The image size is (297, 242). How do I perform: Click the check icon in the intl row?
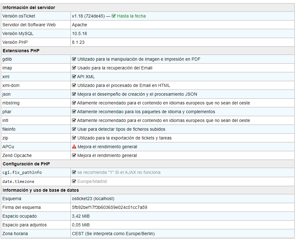tap(74, 120)
